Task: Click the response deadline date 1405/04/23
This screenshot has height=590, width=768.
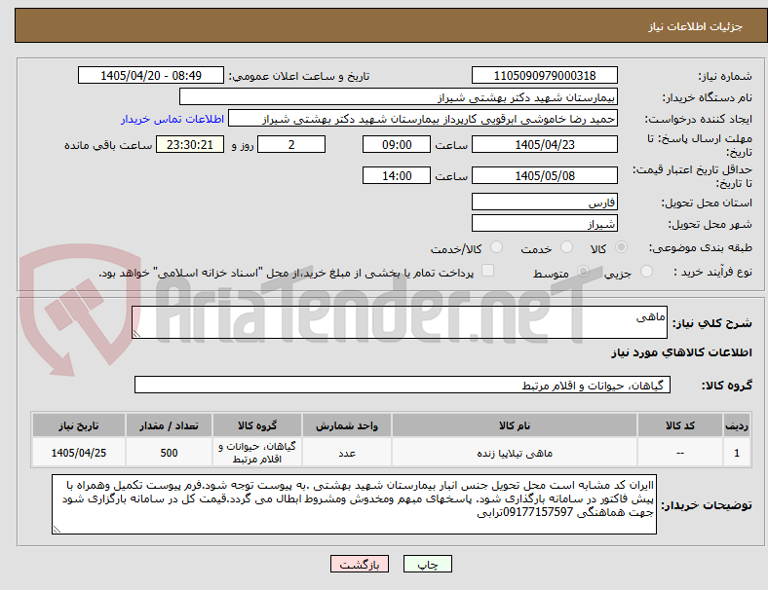Action: (544, 144)
